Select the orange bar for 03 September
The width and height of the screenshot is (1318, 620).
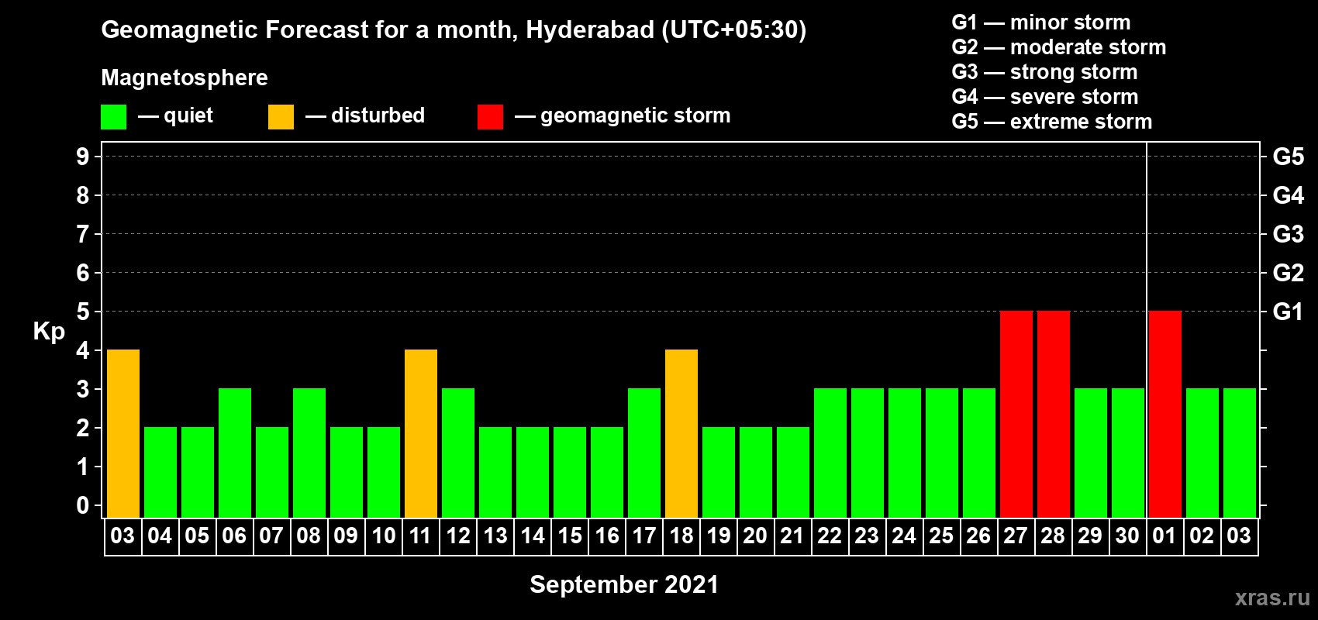pyautogui.click(x=123, y=434)
